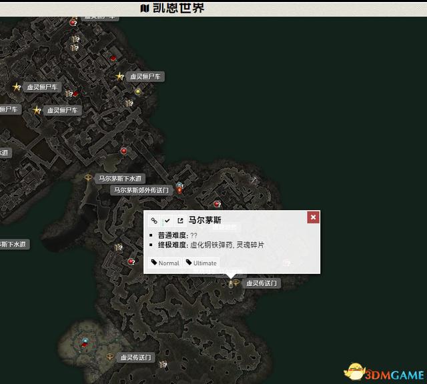Click the red book marker near top of map
Image resolution: width=427 pixels, height=384 pixels.
[113, 58]
